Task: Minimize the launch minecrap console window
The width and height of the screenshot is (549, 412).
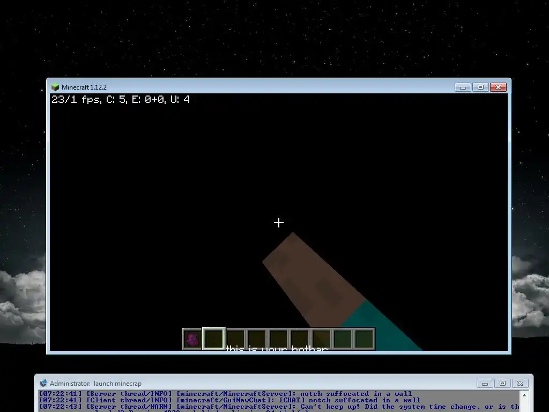Action: tap(485, 383)
